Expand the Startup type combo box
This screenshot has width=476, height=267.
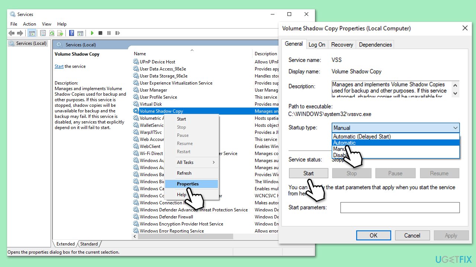(396, 128)
